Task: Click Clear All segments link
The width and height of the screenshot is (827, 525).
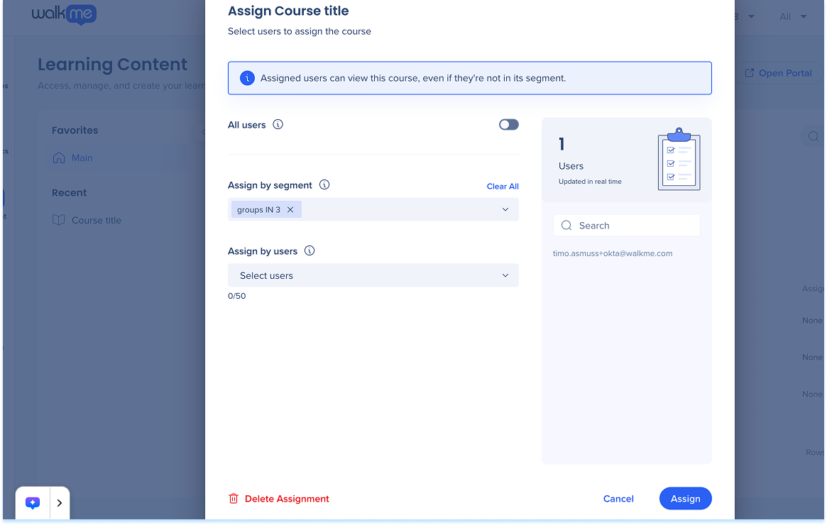Action: [503, 187]
